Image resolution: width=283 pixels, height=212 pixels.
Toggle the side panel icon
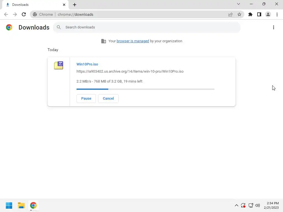click(x=259, y=14)
